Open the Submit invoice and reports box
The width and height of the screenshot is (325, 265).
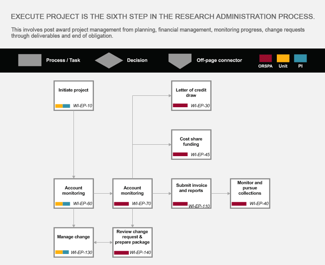[x=191, y=193]
